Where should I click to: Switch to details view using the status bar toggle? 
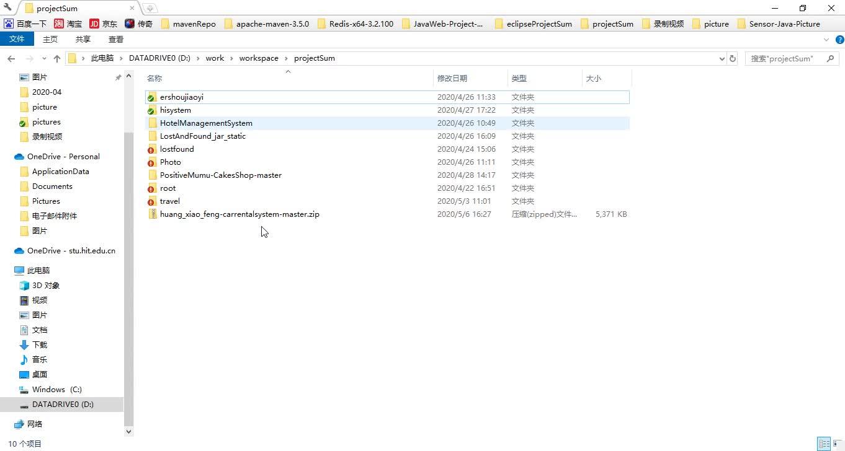coord(825,444)
